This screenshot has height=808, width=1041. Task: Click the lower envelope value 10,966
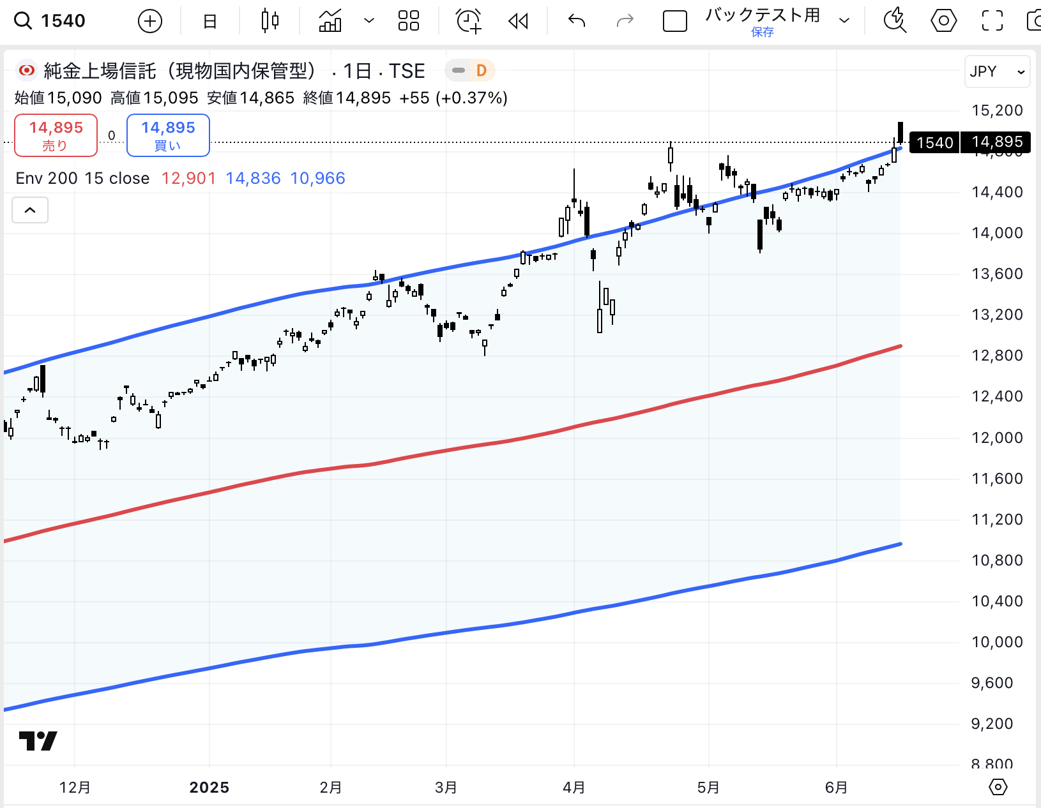317,178
